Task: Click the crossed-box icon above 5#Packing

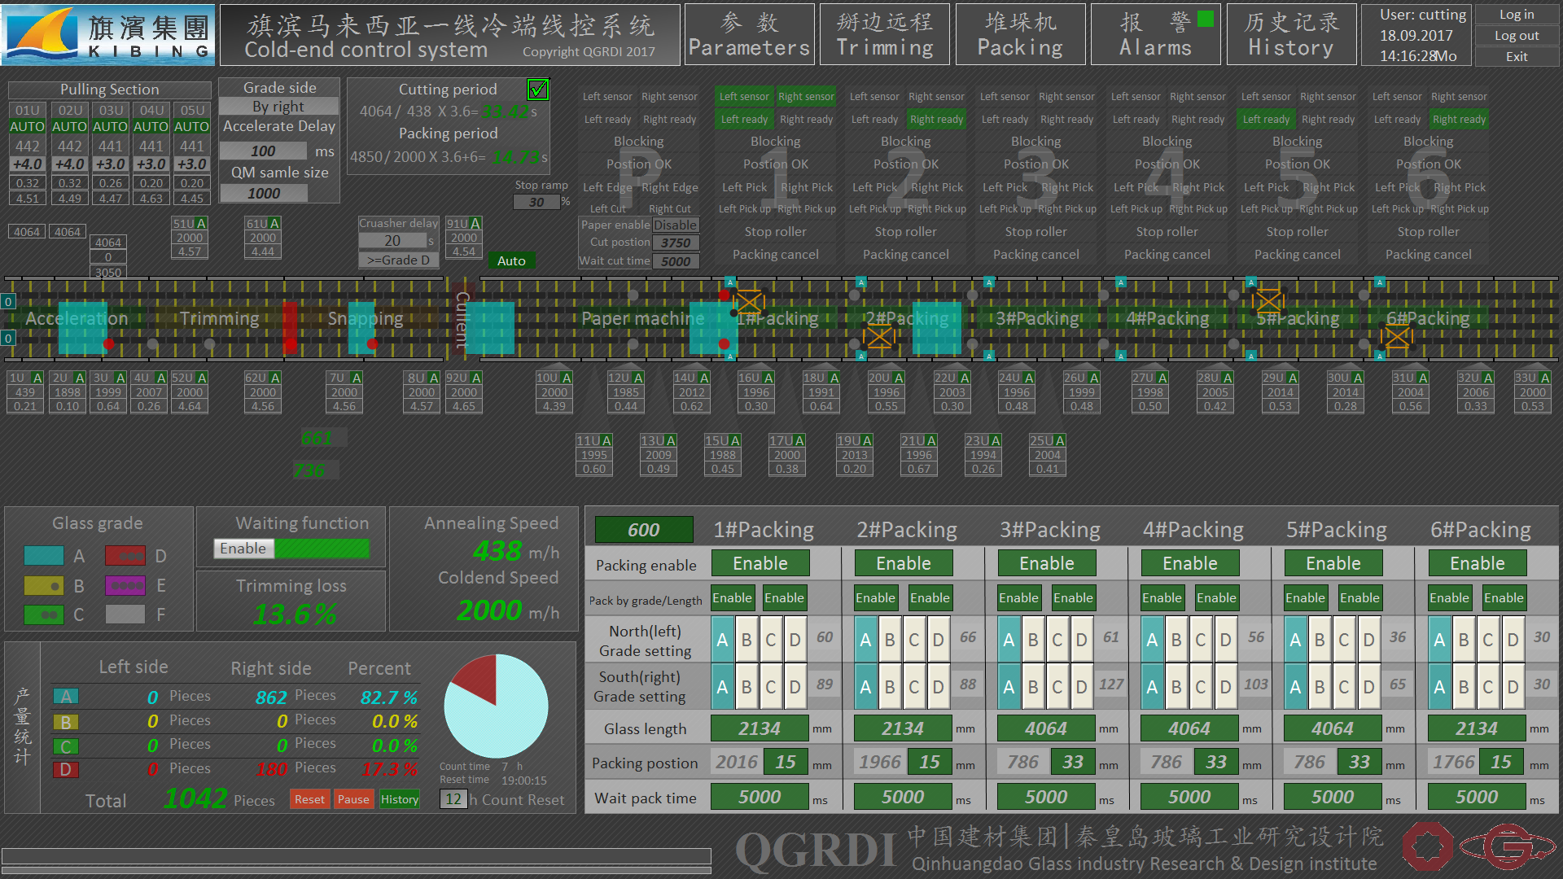Action: coord(1268,301)
